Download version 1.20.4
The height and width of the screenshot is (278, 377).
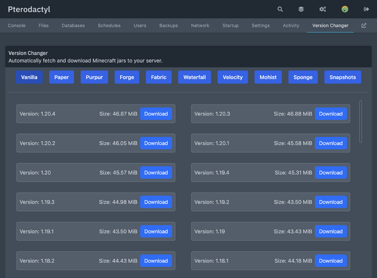pos(156,114)
